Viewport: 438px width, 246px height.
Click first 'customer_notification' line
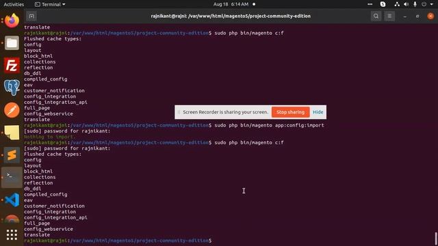point(54,91)
